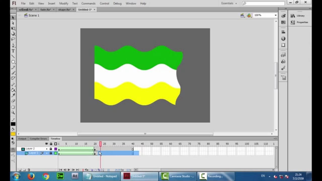Toggle Layer 1 green outline square
Viewport: 322px width, 181px height.
pos(56,153)
